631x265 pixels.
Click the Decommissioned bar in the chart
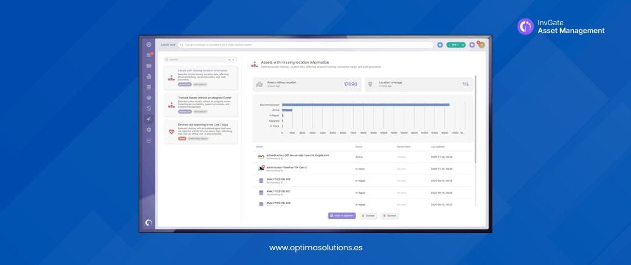[366, 105]
